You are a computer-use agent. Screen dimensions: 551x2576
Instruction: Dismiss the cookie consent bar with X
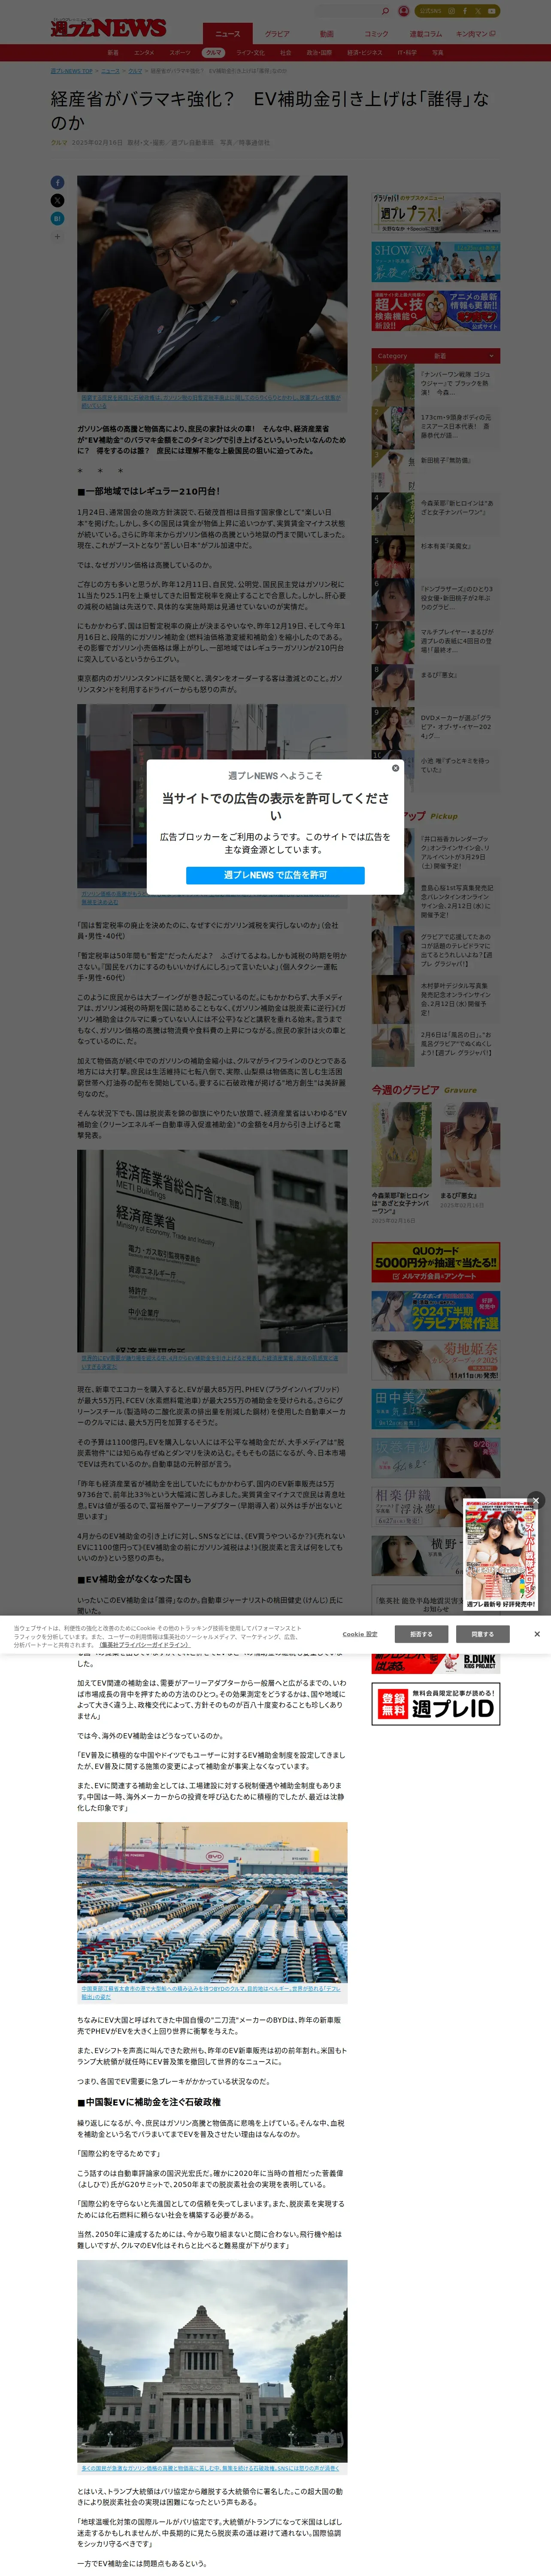click(537, 1634)
